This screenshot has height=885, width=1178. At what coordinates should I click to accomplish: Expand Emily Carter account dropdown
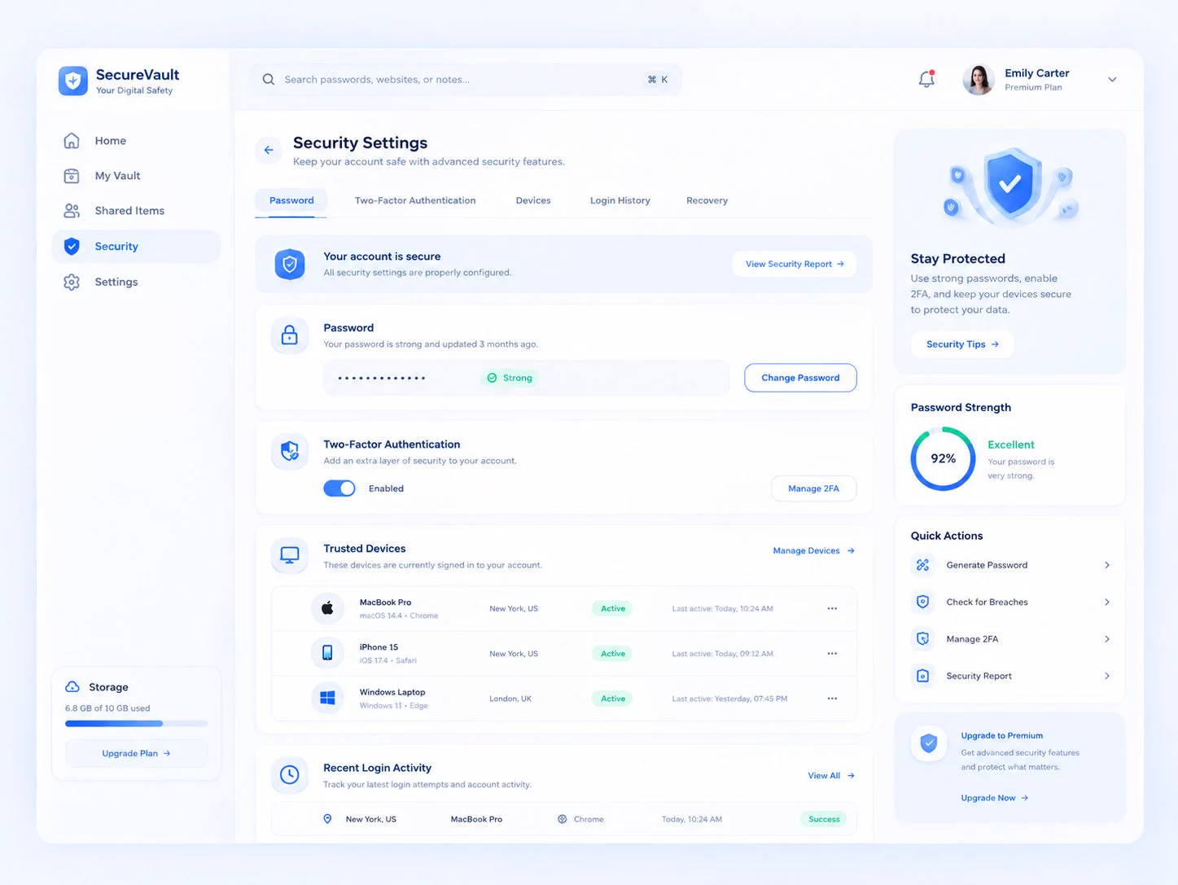pyautogui.click(x=1112, y=80)
